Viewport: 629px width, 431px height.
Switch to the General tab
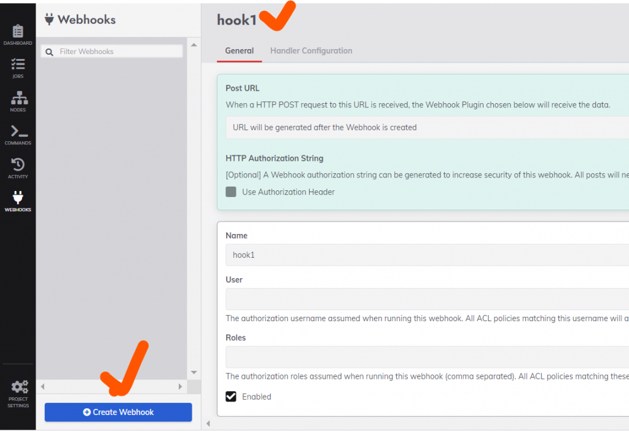pos(240,51)
